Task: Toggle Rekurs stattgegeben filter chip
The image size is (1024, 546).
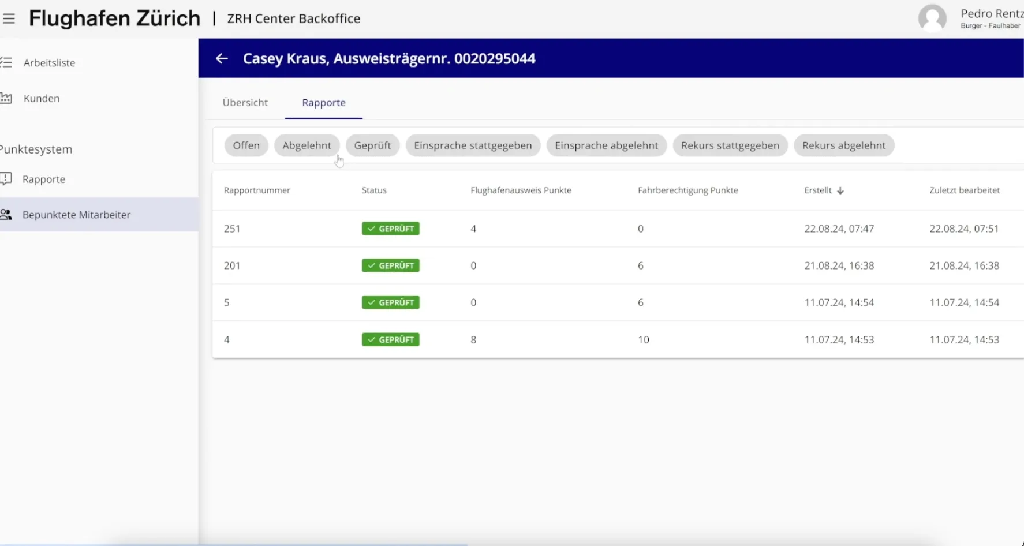Action: pyautogui.click(x=730, y=145)
